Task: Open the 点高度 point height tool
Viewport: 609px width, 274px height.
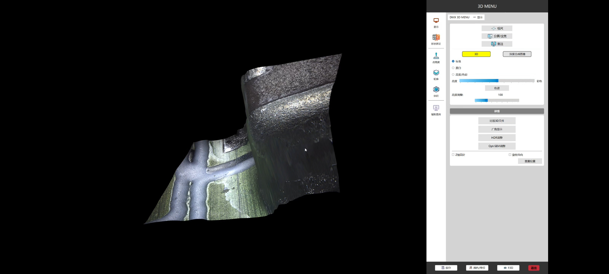Action: point(436,57)
